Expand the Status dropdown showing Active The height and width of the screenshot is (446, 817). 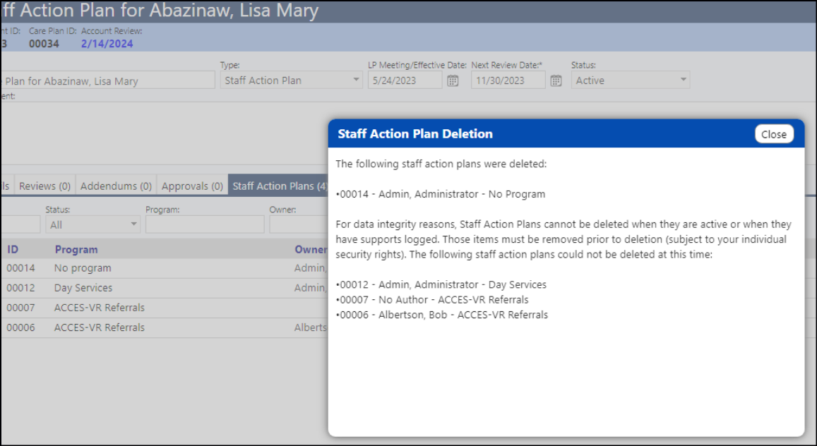pos(630,80)
